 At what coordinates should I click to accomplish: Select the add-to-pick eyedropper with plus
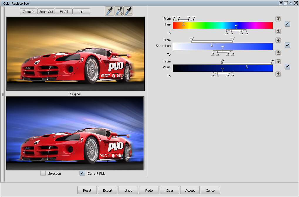(119, 11)
